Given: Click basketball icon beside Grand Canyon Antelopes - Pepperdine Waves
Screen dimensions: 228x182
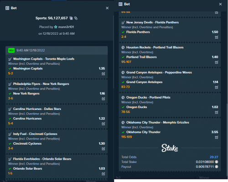Looking at the screenshot, I should (x=123, y=73).
